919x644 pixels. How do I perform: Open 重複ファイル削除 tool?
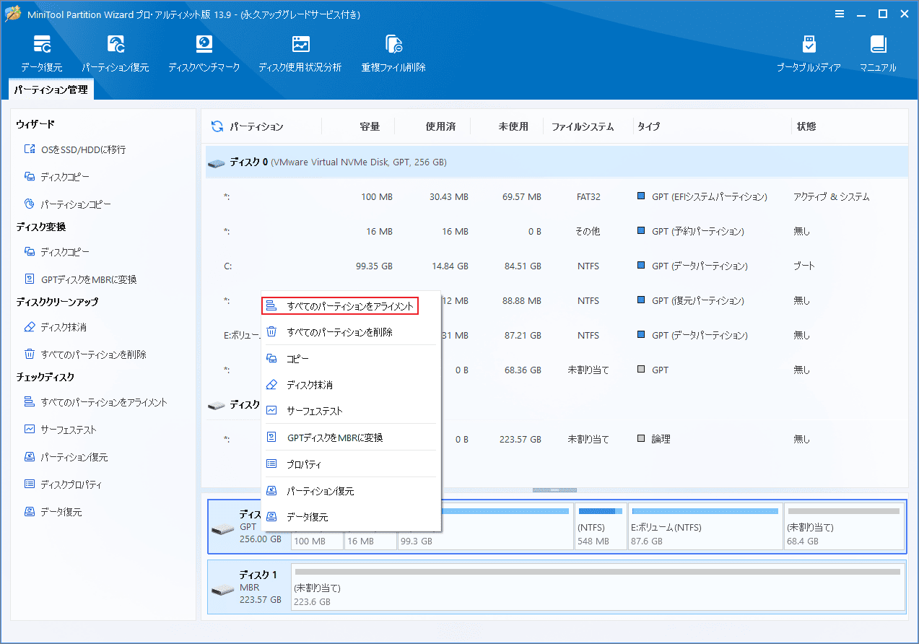(x=393, y=53)
